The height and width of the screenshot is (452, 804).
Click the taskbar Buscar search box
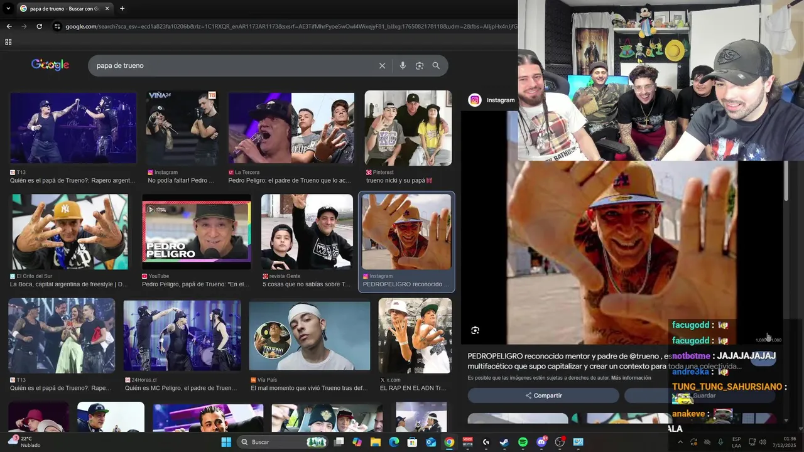[x=284, y=442]
